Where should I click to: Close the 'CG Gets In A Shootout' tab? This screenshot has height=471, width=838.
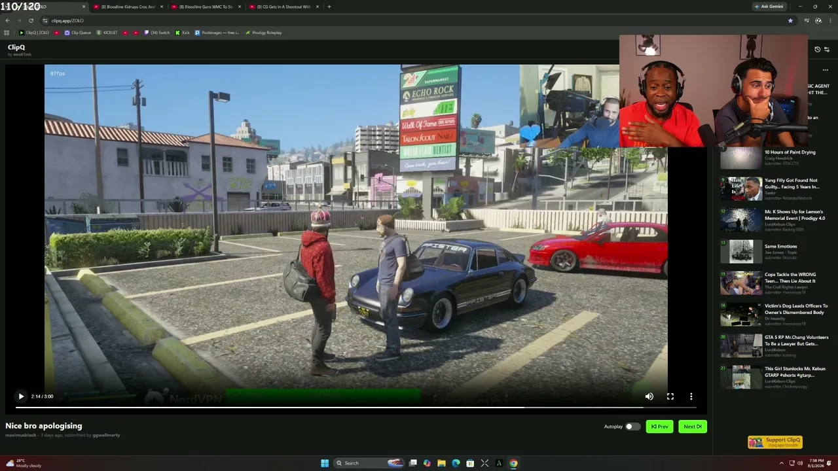coord(318,7)
